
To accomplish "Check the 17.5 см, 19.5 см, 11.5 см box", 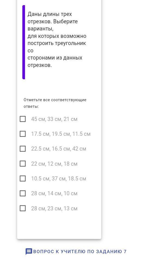I will (x=23, y=134).
